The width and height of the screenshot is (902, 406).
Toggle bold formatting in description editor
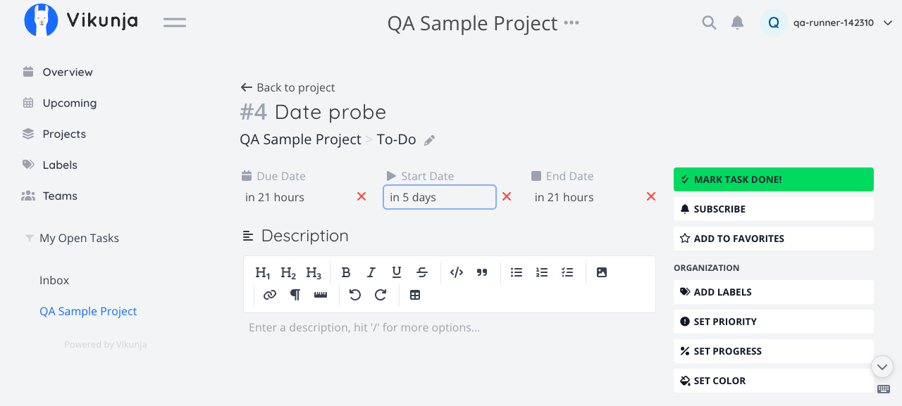346,272
